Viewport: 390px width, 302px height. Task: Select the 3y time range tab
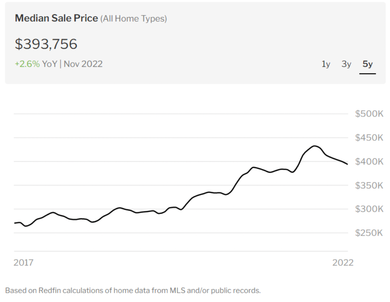(346, 64)
